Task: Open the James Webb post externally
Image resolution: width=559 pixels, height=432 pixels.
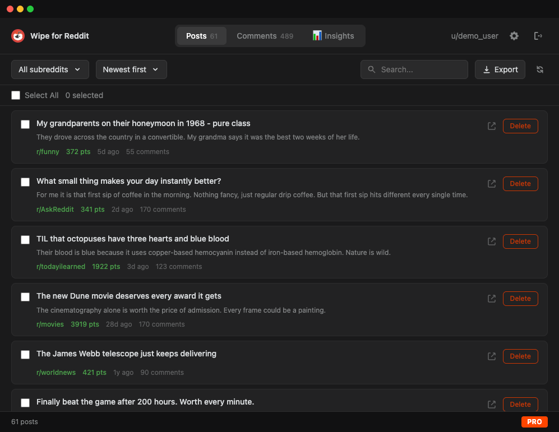Action: [492, 356]
